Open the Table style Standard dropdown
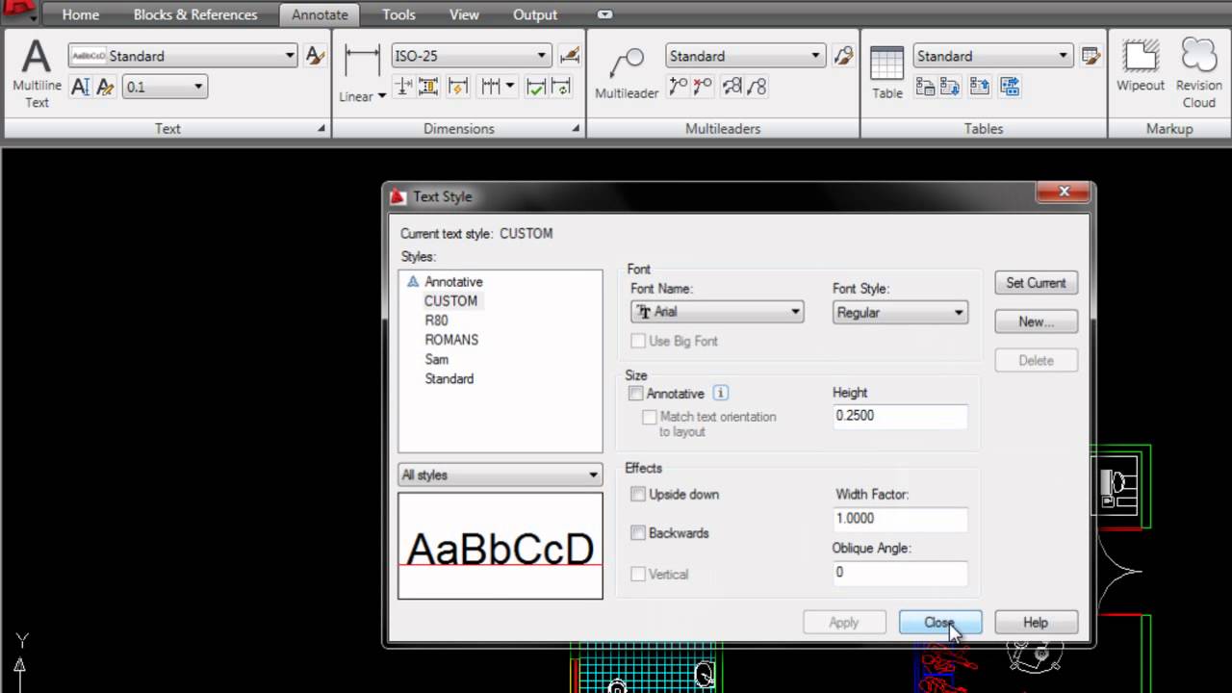This screenshot has width=1232, height=693. (x=993, y=56)
